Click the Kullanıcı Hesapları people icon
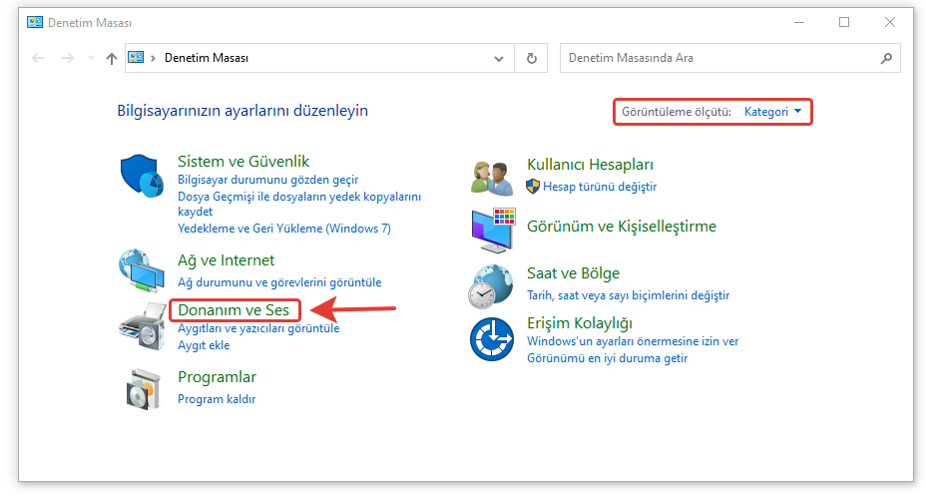Viewport: 934px width, 496px height. coord(492,176)
